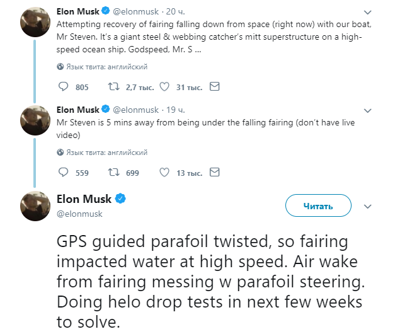The height and width of the screenshot is (334, 395).
Task: Open the chevron menu beside the Читать button
Action: point(369,205)
